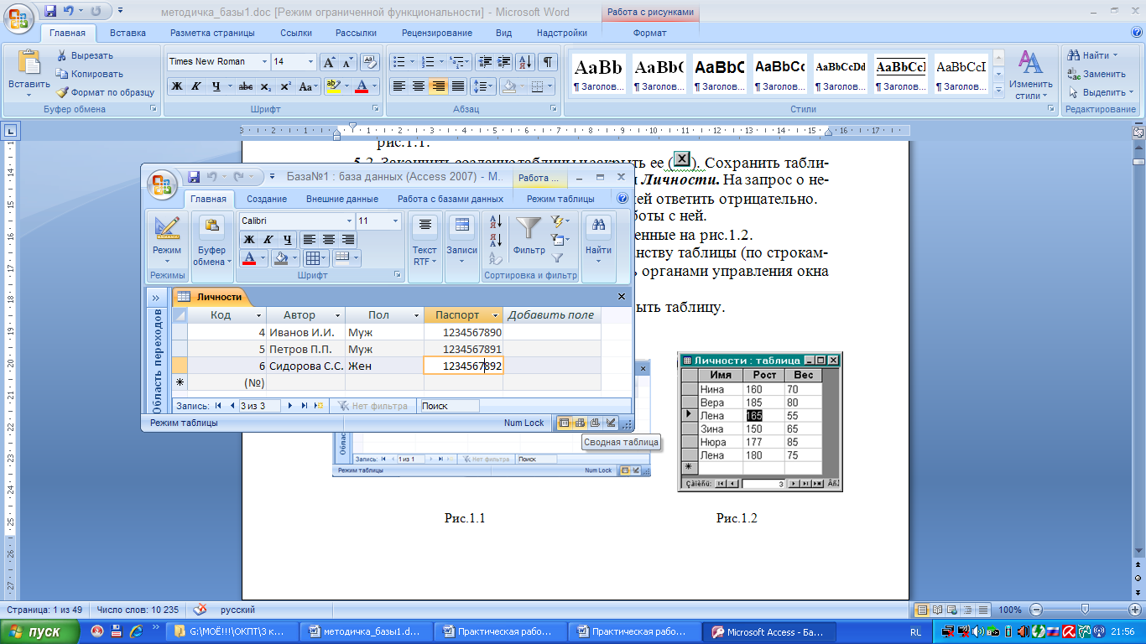Open Word font name dropdown
The image size is (1146, 644).
click(264, 62)
